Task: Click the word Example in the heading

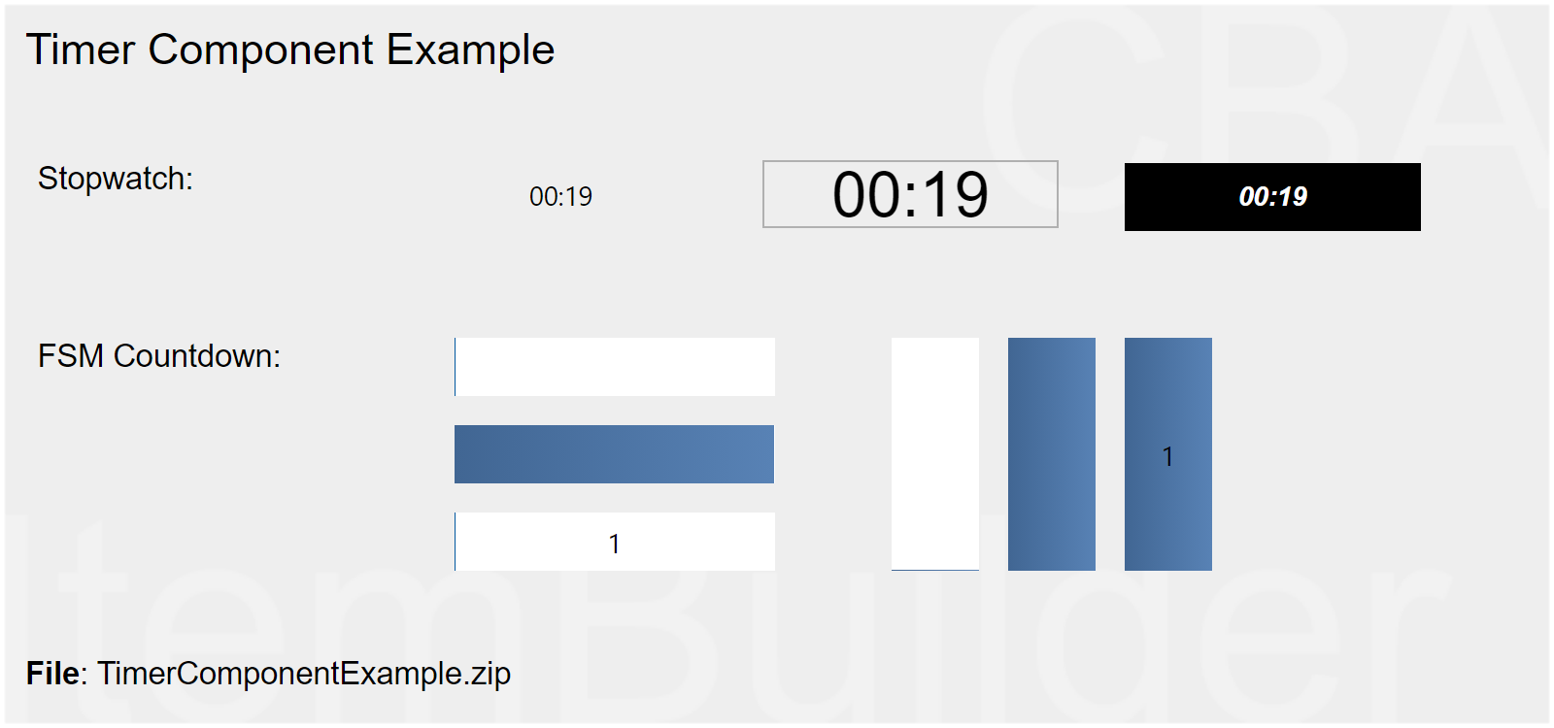Action: pos(470,50)
